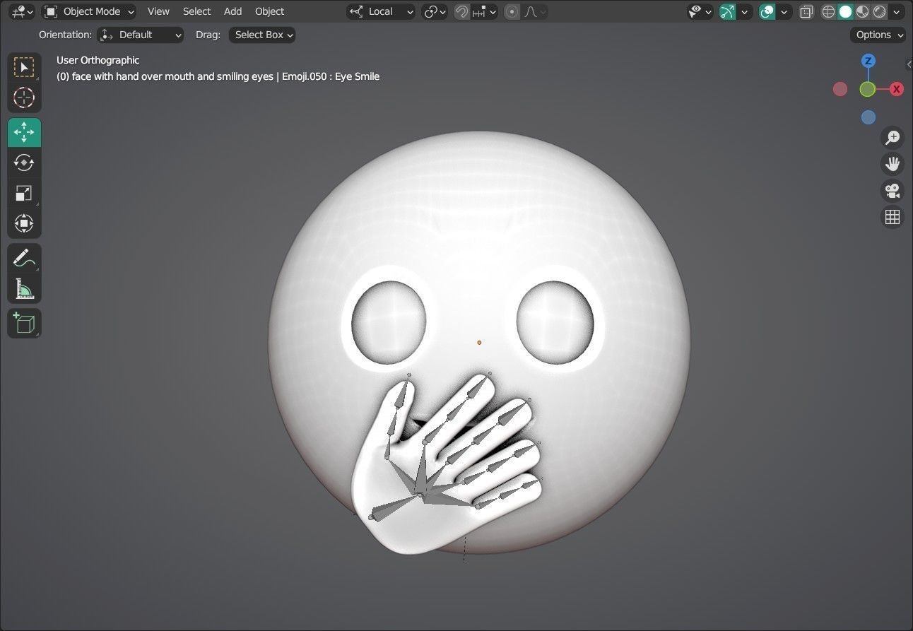Open the Drag Select Box dropdown
The height and width of the screenshot is (631, 913).
point(262,35)
